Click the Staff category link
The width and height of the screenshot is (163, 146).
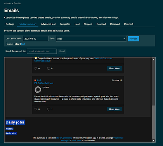click(39, 80)
